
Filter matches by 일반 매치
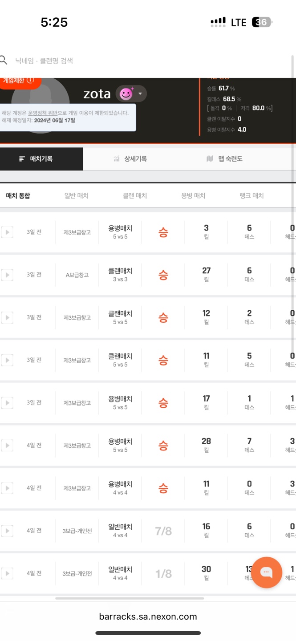[77, 195]
